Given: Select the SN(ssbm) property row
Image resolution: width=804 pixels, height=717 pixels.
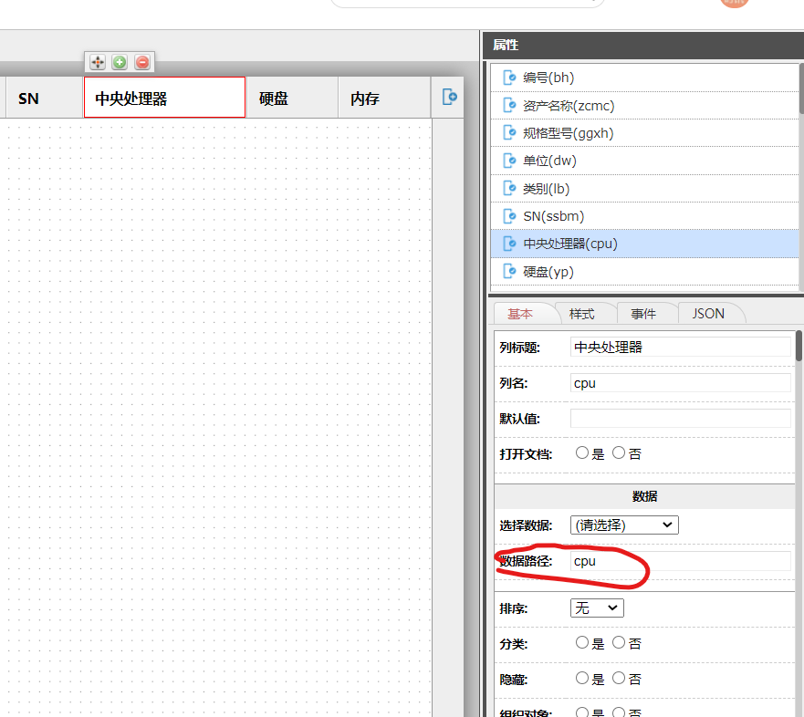Looking at the screenshot, I should coord(644,216).
